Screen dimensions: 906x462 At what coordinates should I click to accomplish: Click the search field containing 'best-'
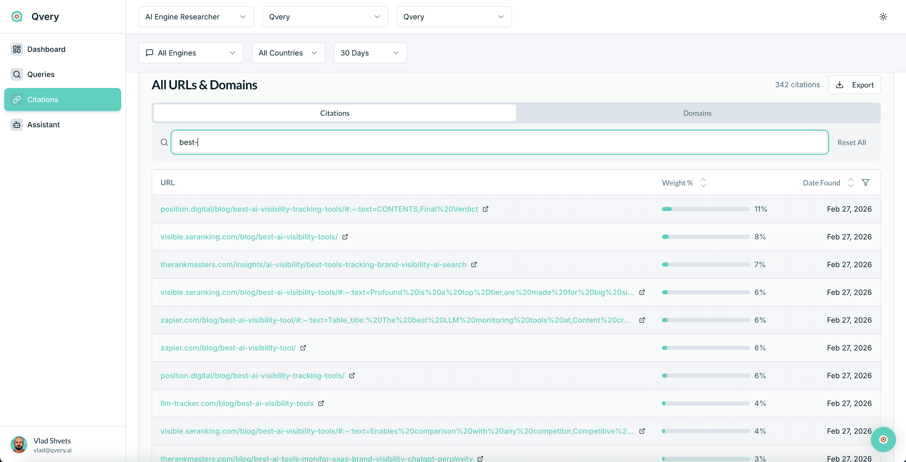499,142
